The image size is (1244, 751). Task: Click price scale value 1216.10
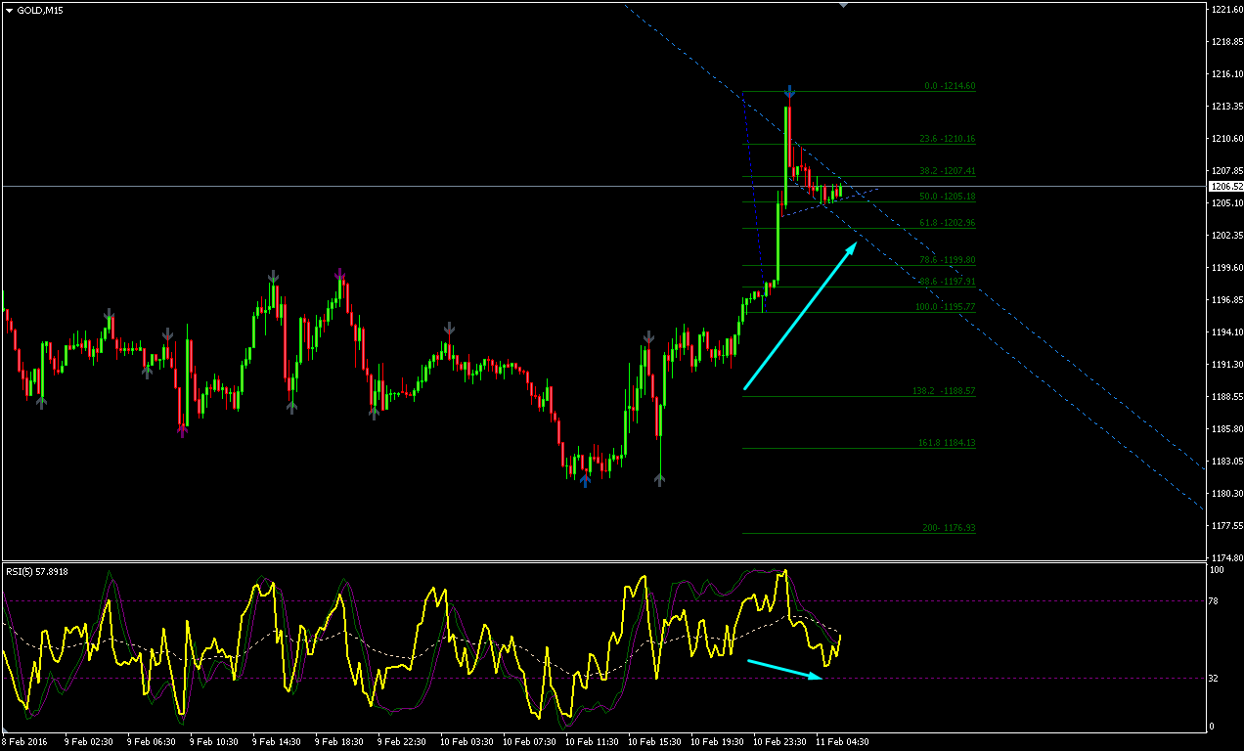(x=1225, y=74)
